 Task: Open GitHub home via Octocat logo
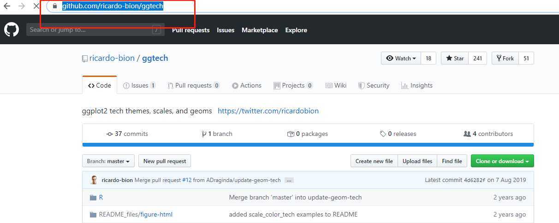pos(12,30)
